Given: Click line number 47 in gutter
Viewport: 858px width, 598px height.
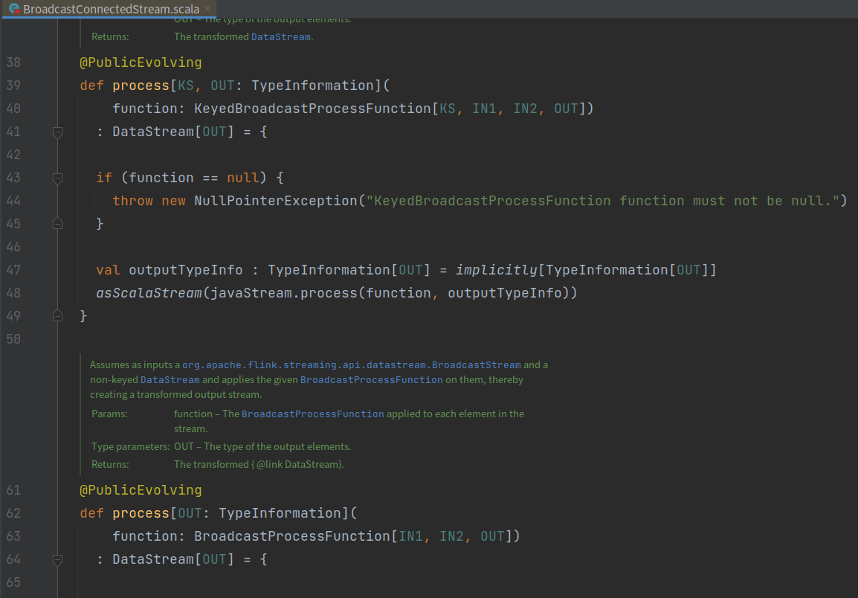Looking at the screenshot, I should (x=13, y=270).
